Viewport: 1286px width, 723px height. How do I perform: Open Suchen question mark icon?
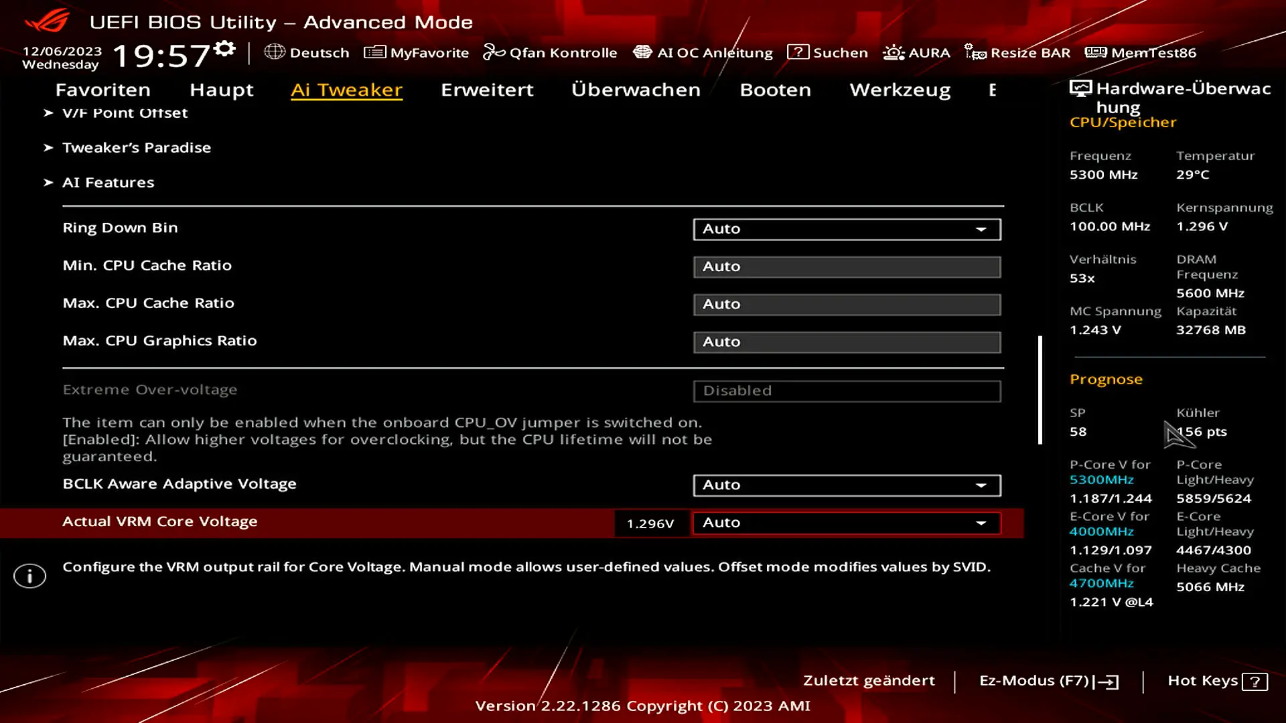pos(798,52)
